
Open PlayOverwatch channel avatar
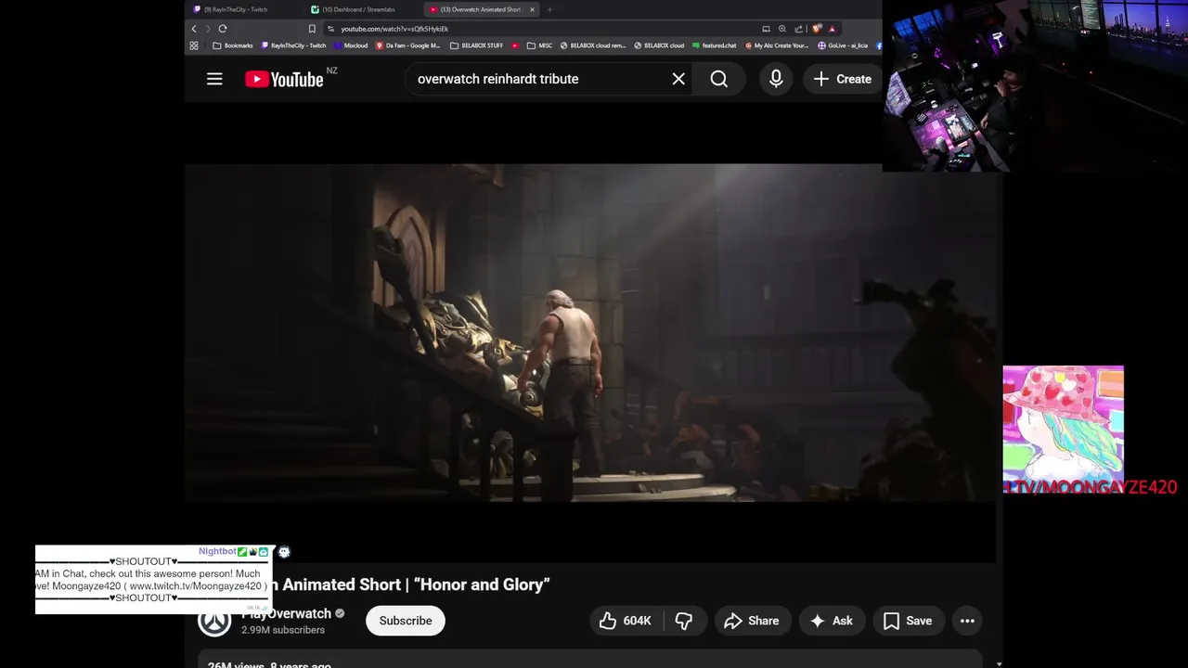click(x=214, y=621)
